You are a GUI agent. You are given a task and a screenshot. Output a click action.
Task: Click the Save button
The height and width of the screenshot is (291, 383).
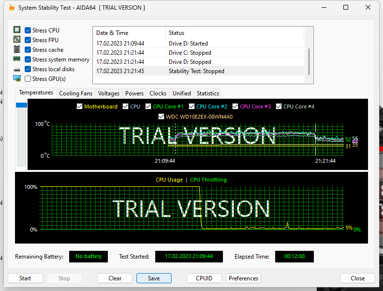[154, 278]
